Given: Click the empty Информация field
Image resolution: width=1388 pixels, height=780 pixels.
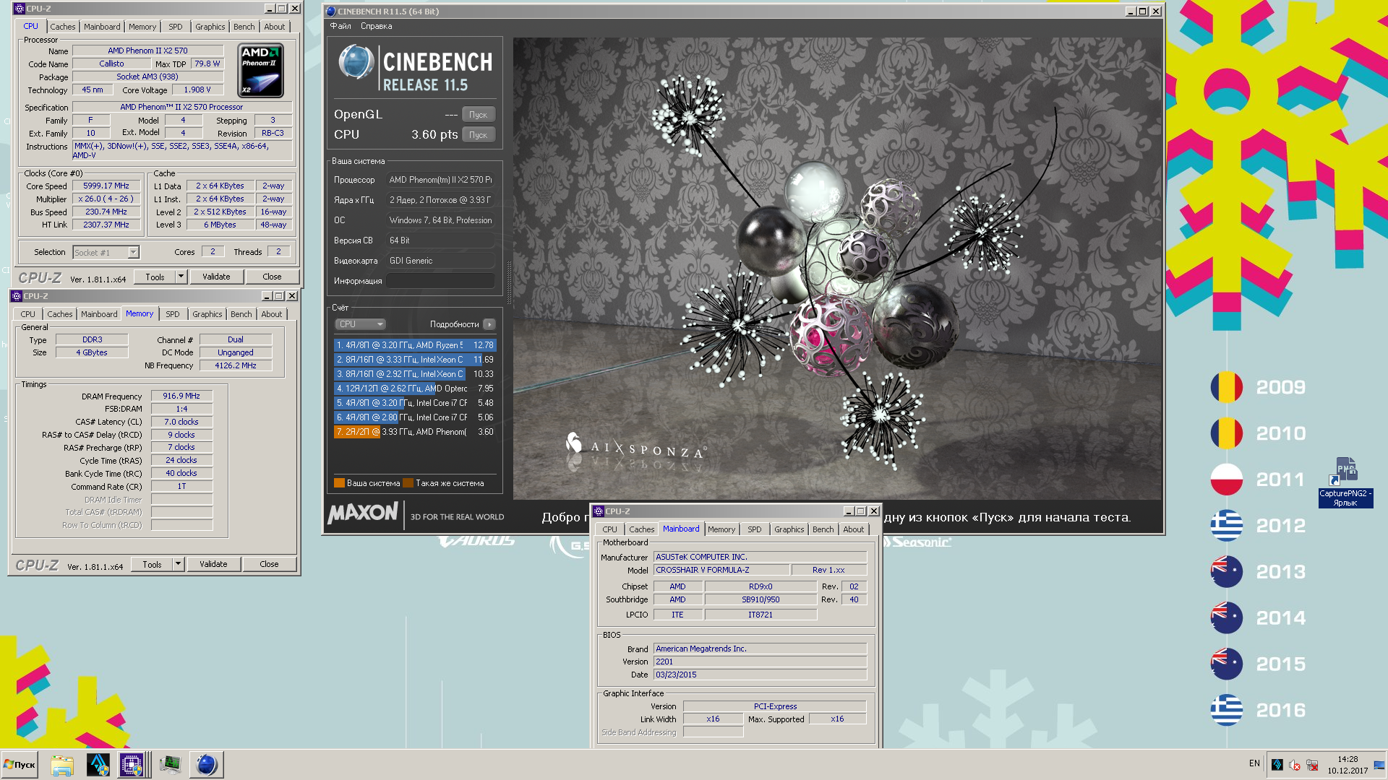Looking at the screenshot, I should 440,281.
